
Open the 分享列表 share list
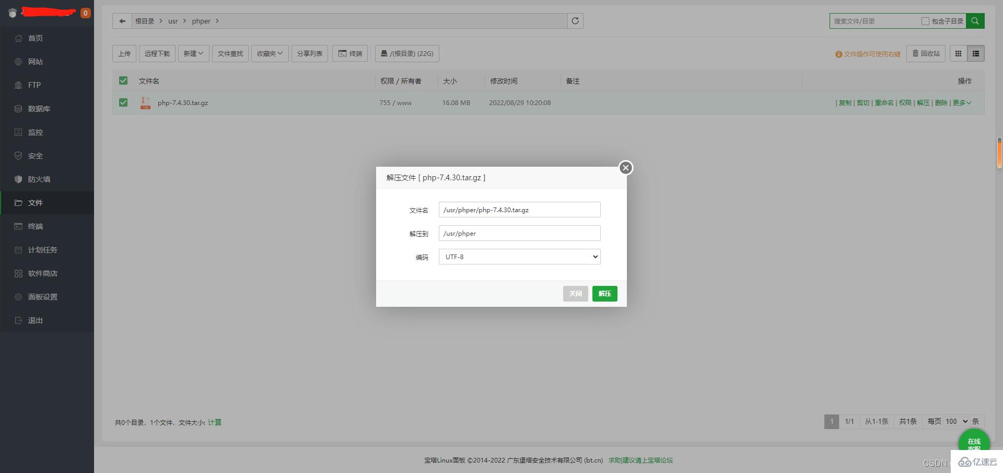pyautogui.click(x=310, y=53)
